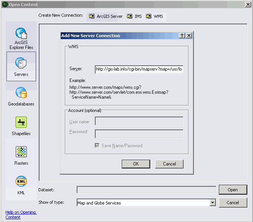Open the ArcGIS Explorer Files category

click(x=21, y=38)
